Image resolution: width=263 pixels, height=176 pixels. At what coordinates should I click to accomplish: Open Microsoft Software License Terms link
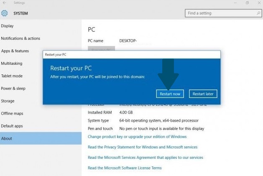pyautogui.click(x=125, y=168)
